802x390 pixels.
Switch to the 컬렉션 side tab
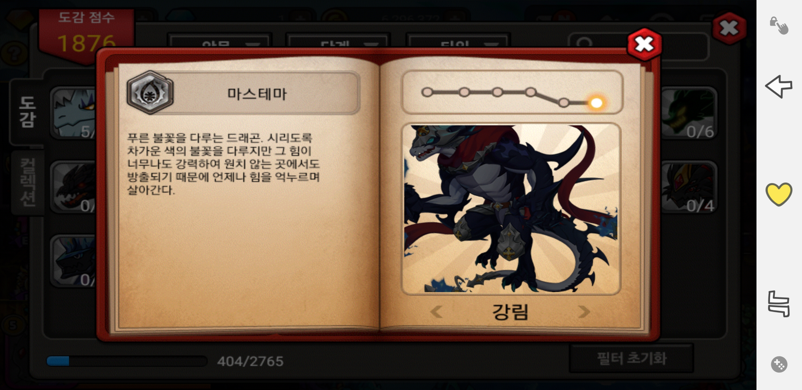click(x=28, y=182)
